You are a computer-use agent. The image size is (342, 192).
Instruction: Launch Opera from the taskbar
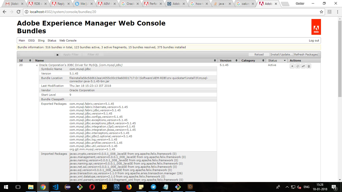pyautogui.click(x=92, y=187)
